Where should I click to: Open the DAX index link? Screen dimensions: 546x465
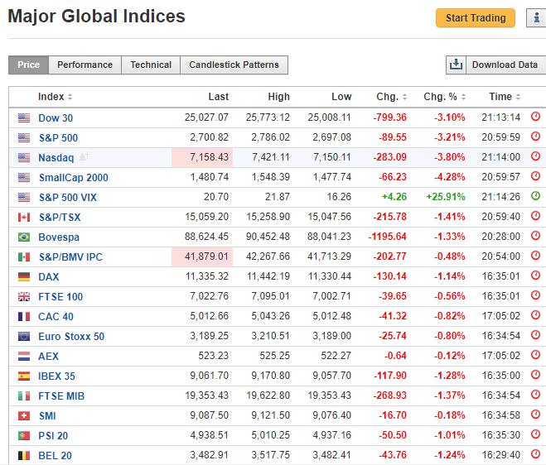tap(49, 276)
